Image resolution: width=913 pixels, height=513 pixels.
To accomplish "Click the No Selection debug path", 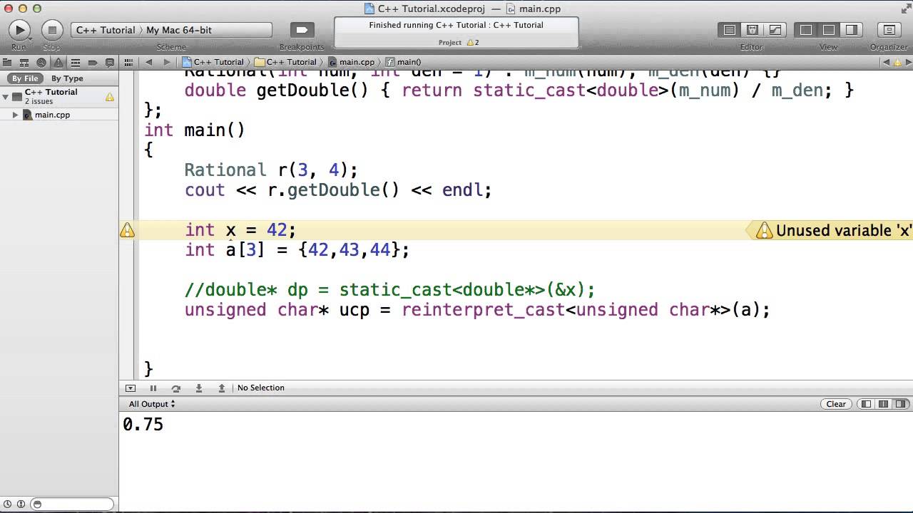I will (260, 388).
